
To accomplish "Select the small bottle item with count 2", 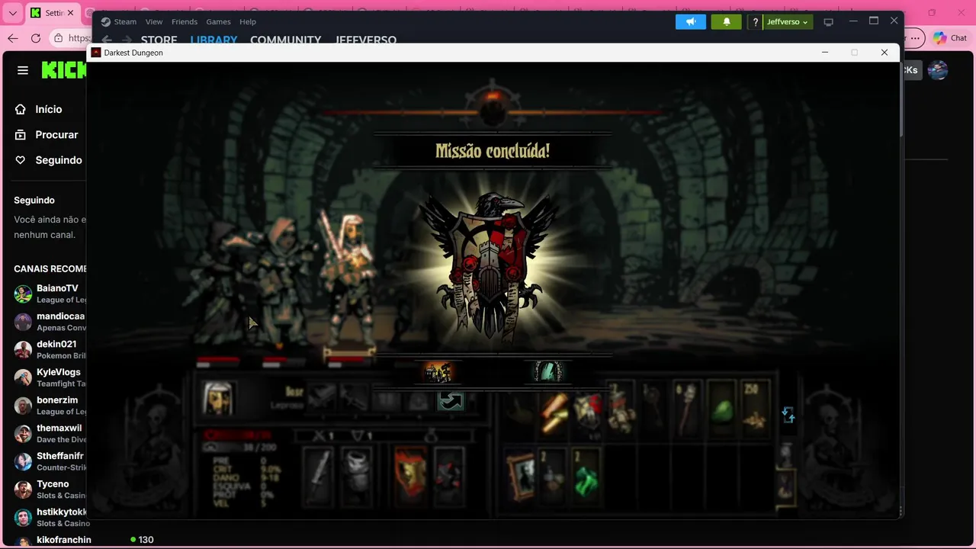I will tap(554, 477).
